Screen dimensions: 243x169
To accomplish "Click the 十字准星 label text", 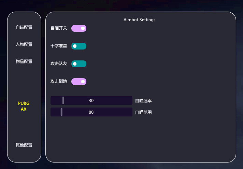I will pyautogui.click(x=59, y=46).
